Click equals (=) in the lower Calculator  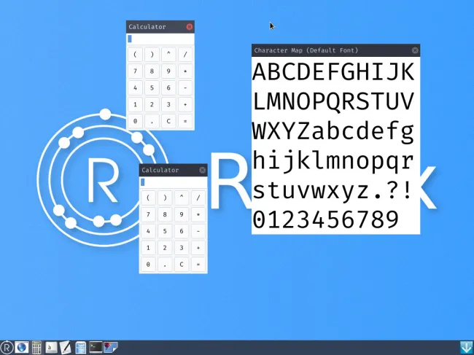pyautogui.click(x=198, y=265)
